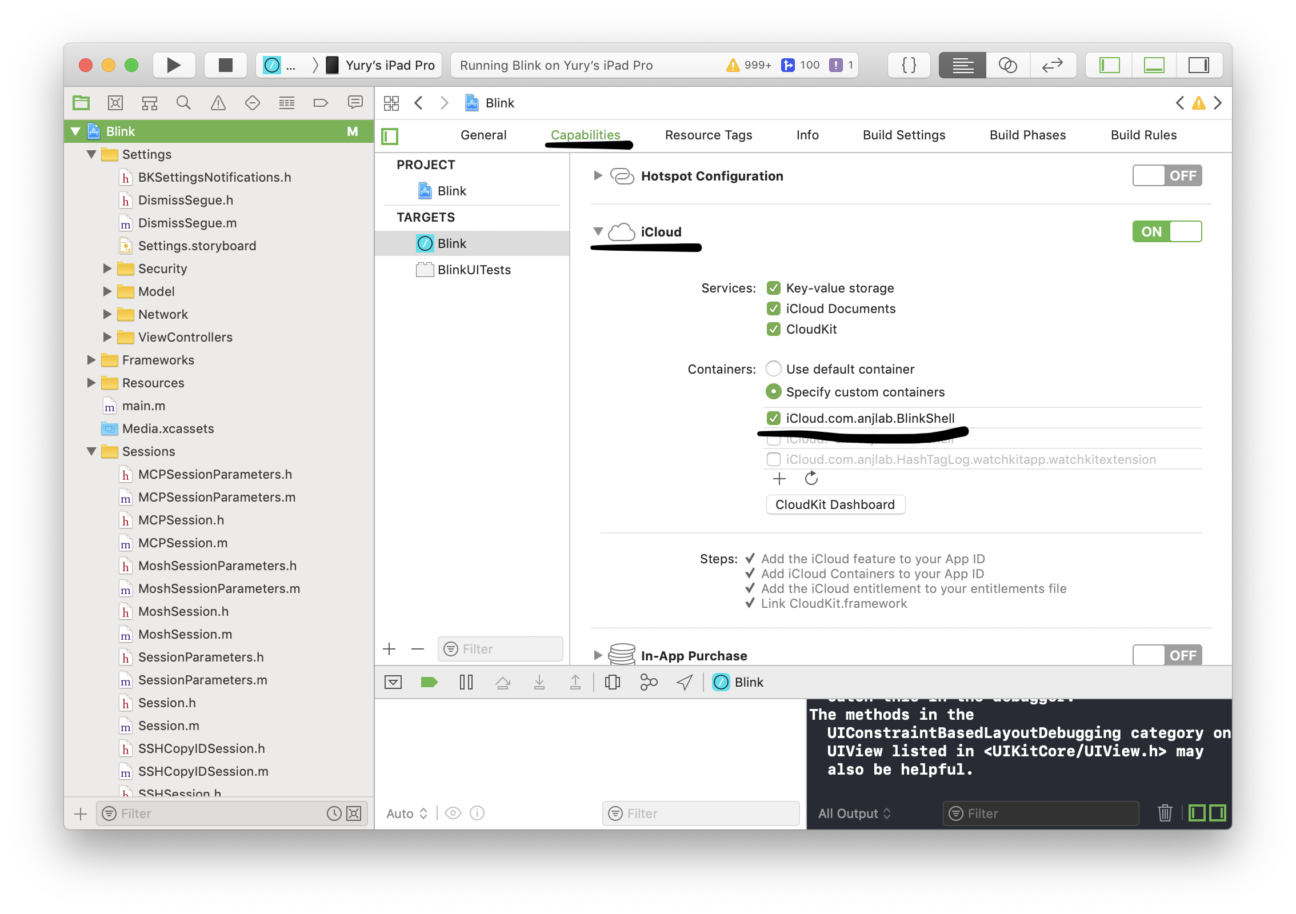Viewport: 1296px width, 914px height.
Task: Refresh the iCloud containers list
Action: tap(811, 478)
